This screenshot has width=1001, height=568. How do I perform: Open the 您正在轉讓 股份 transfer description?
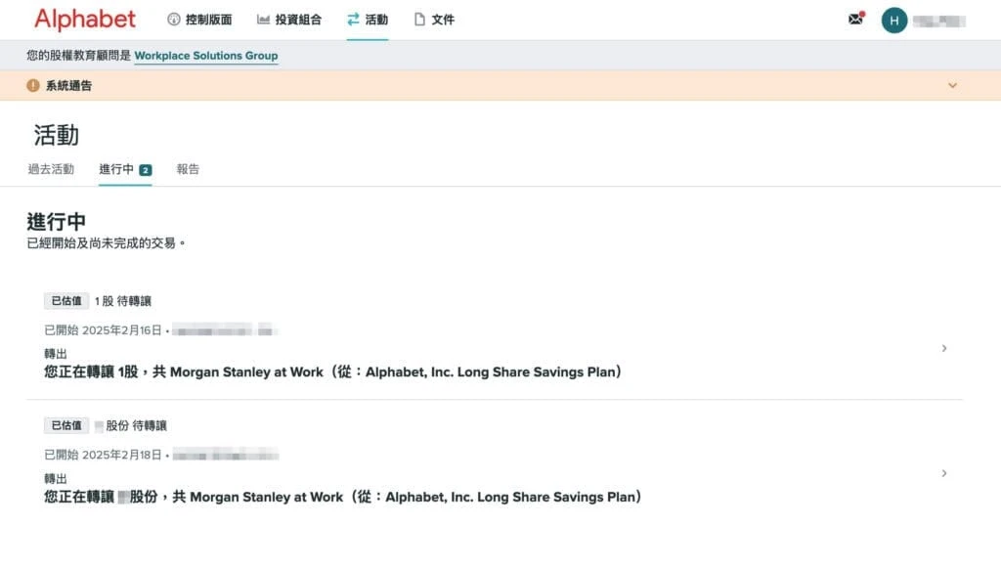pos(343,497)
